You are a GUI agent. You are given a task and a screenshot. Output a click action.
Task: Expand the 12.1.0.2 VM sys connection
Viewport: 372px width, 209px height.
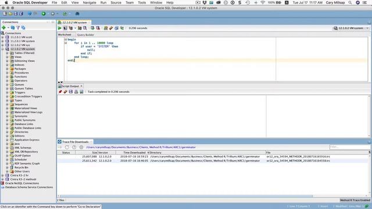[x=2, y=45]
